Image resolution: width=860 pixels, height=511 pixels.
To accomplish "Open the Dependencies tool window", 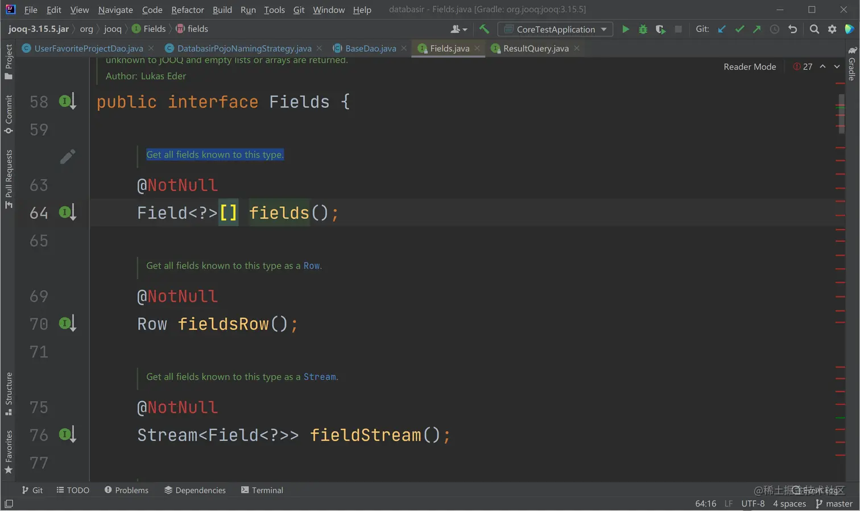I will coord(195,490).
